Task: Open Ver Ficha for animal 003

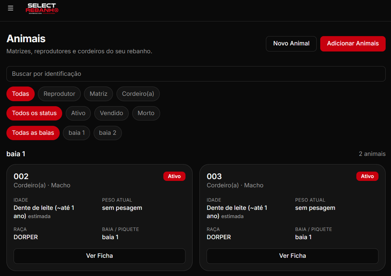Action: [x=292, y=256]
